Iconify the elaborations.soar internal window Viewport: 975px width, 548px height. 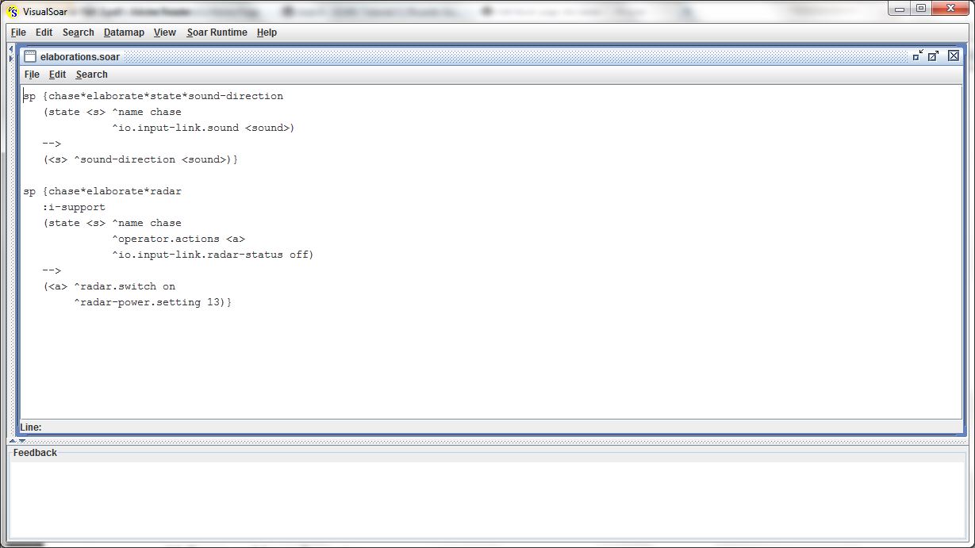point(917,56)
